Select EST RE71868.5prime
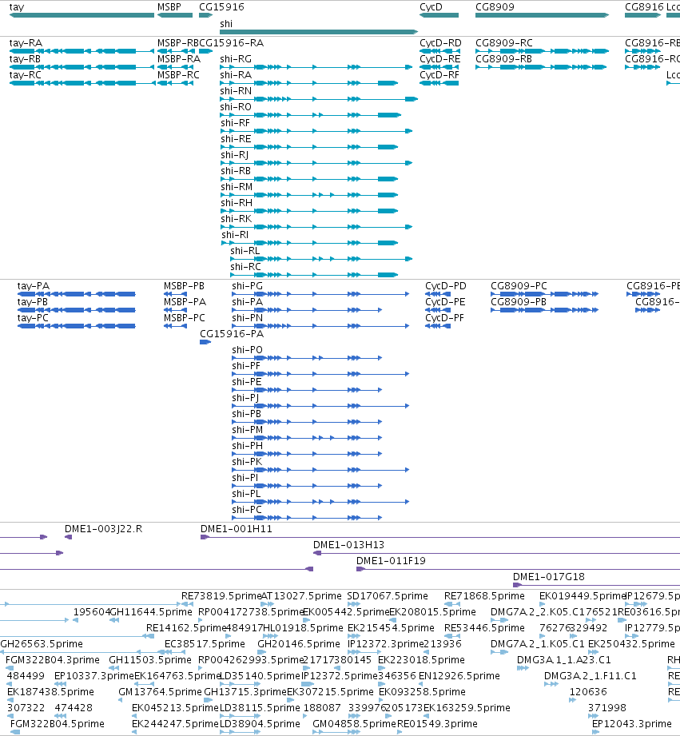680x736 pixels. coord(484,596)
